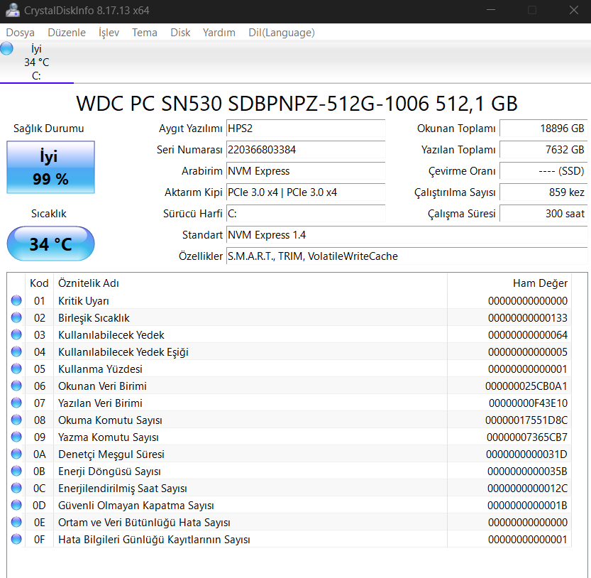
Task: Click the Arabirim field NVM Express
Action: pos(306,171)
